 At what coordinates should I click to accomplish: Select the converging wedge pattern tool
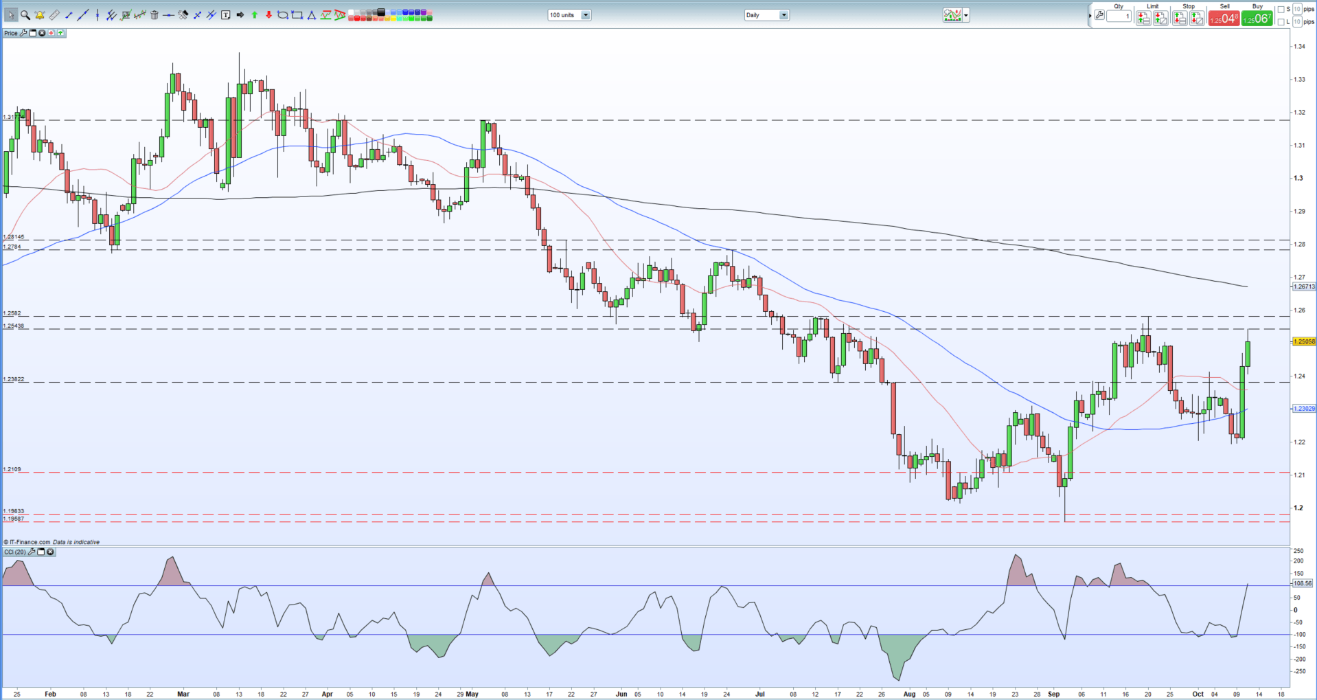(x=339, y=15)
